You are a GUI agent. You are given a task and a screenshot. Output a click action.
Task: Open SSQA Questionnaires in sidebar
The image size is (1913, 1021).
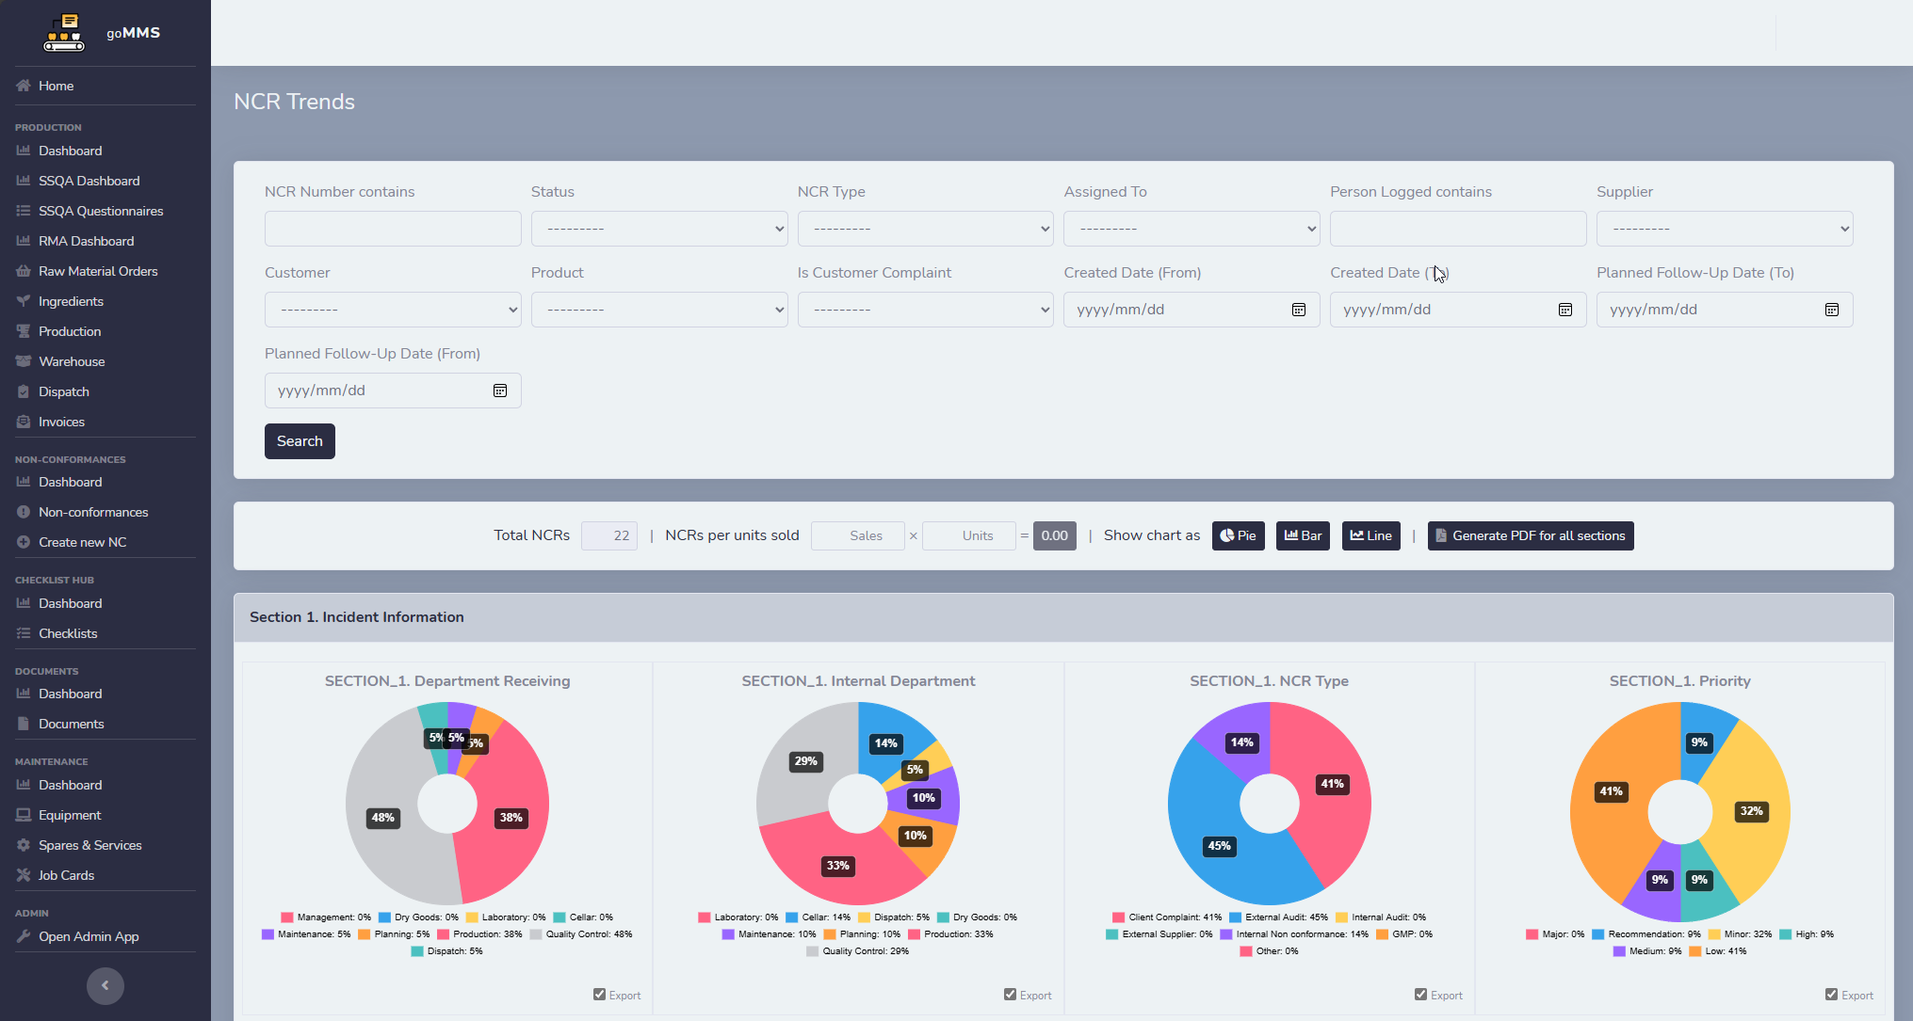click(101, 211)
